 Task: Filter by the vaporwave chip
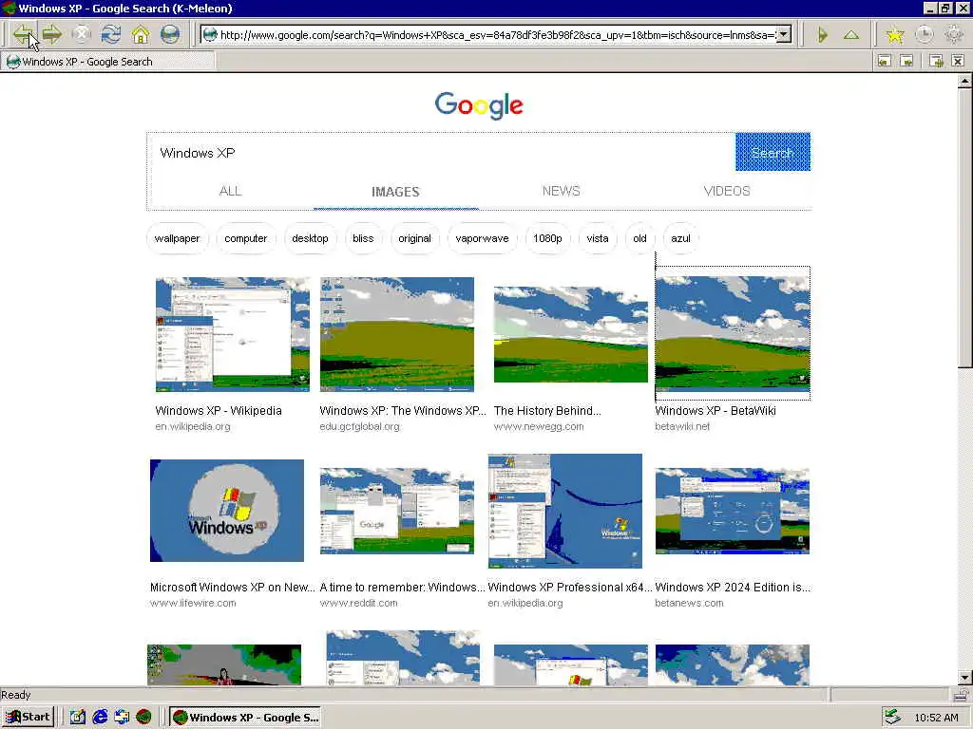tap(482, 238)
